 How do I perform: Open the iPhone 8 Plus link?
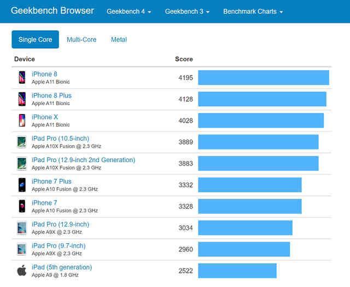click(x=51, y=95)
